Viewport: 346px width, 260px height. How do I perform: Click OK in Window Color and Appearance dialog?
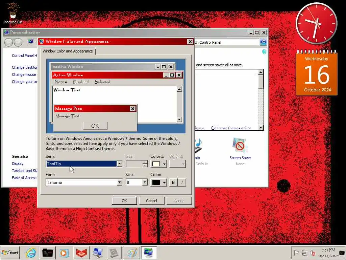tap(124, 201)
